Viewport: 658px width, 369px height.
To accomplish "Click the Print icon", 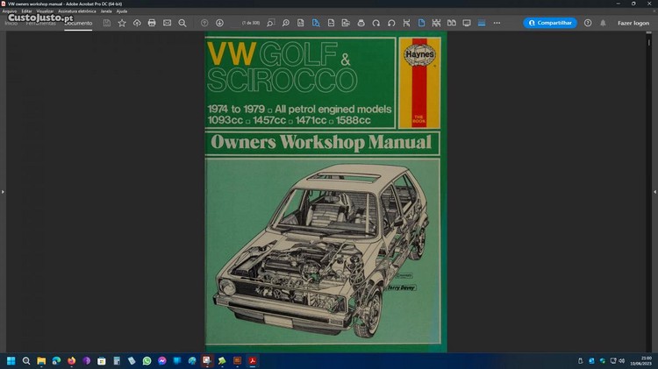I will pos(152,23).
